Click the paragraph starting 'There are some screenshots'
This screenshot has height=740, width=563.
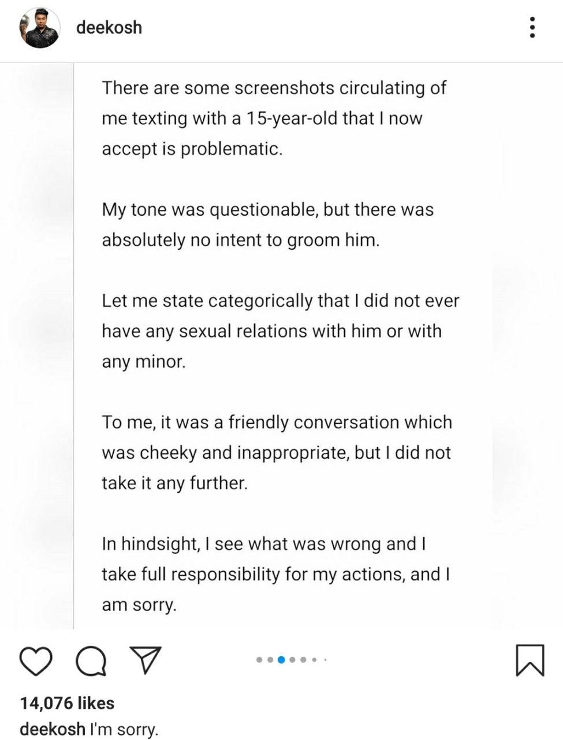[274, 118]
